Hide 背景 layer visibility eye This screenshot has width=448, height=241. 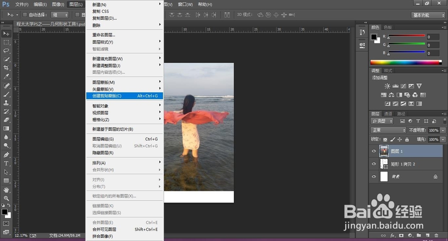pyautogui.click(x=374, y=177)
